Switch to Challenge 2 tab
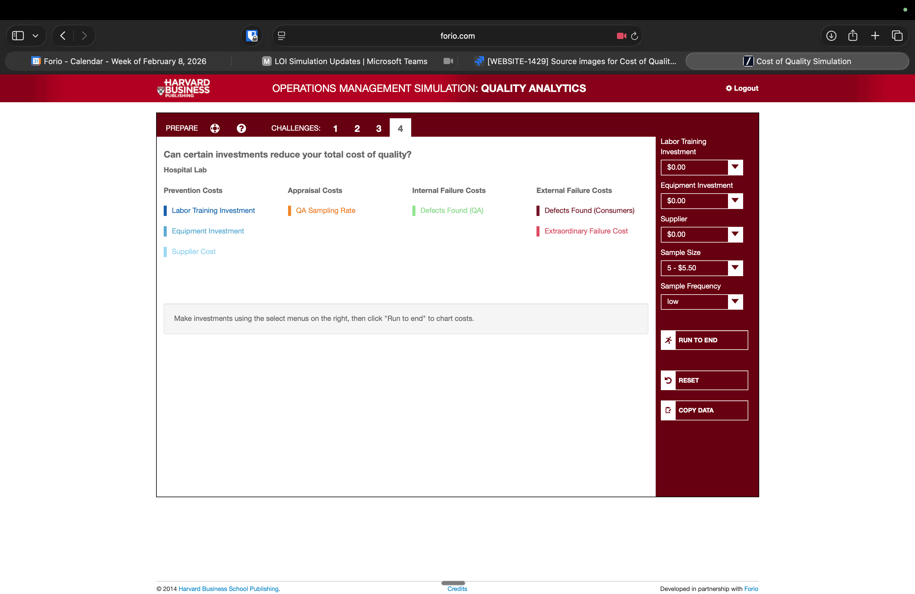This screenshot has width=915, height=594. 357,128
